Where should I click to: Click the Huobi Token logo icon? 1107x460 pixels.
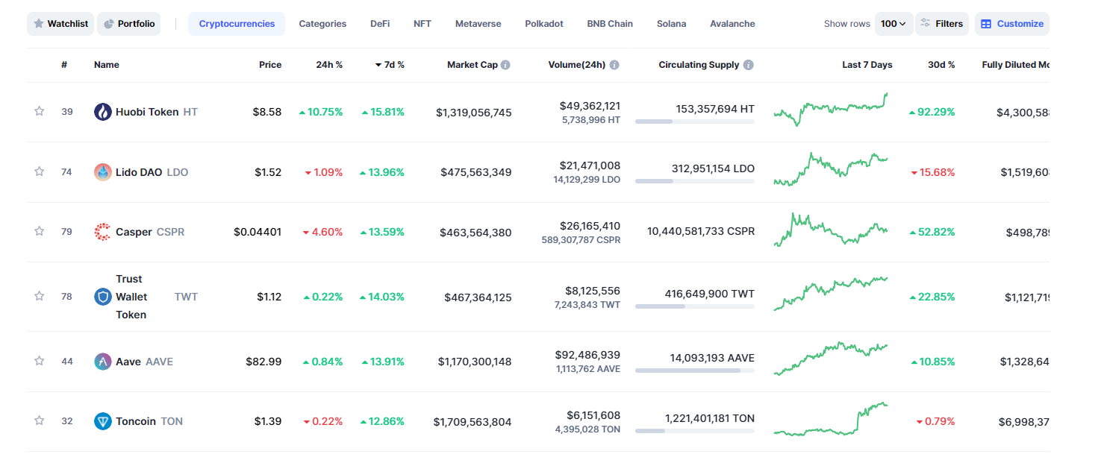click(103, 112)
